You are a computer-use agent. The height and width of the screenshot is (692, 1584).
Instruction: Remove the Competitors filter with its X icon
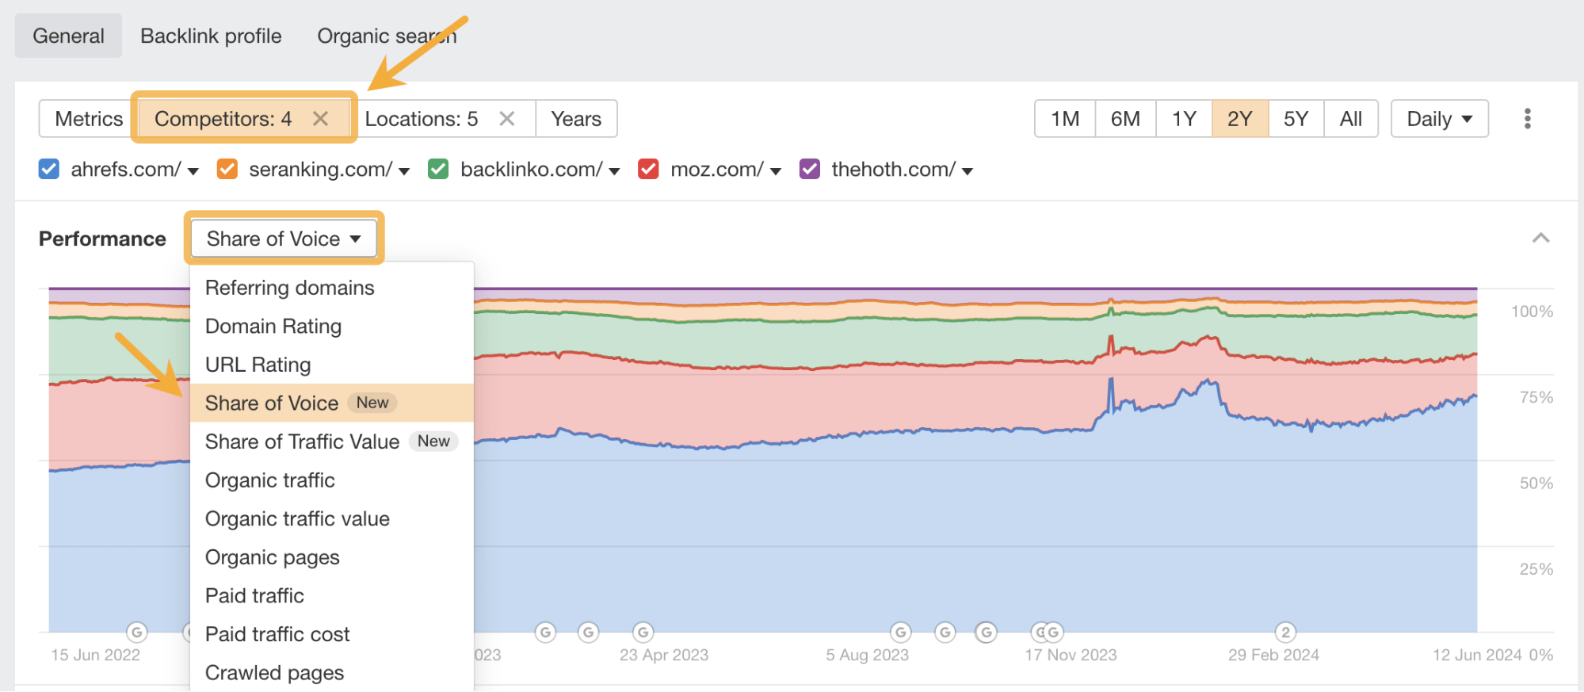pyautogui.click(x=320, y=119)
